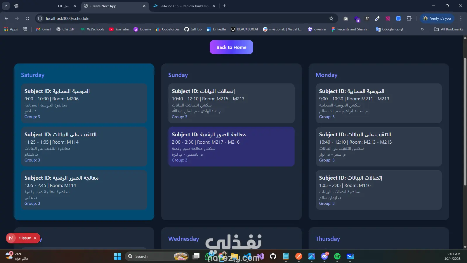Close the OT عمل tab
This screenshot has height=263, width=467.
pyautogui.click(x=75, y=6)
